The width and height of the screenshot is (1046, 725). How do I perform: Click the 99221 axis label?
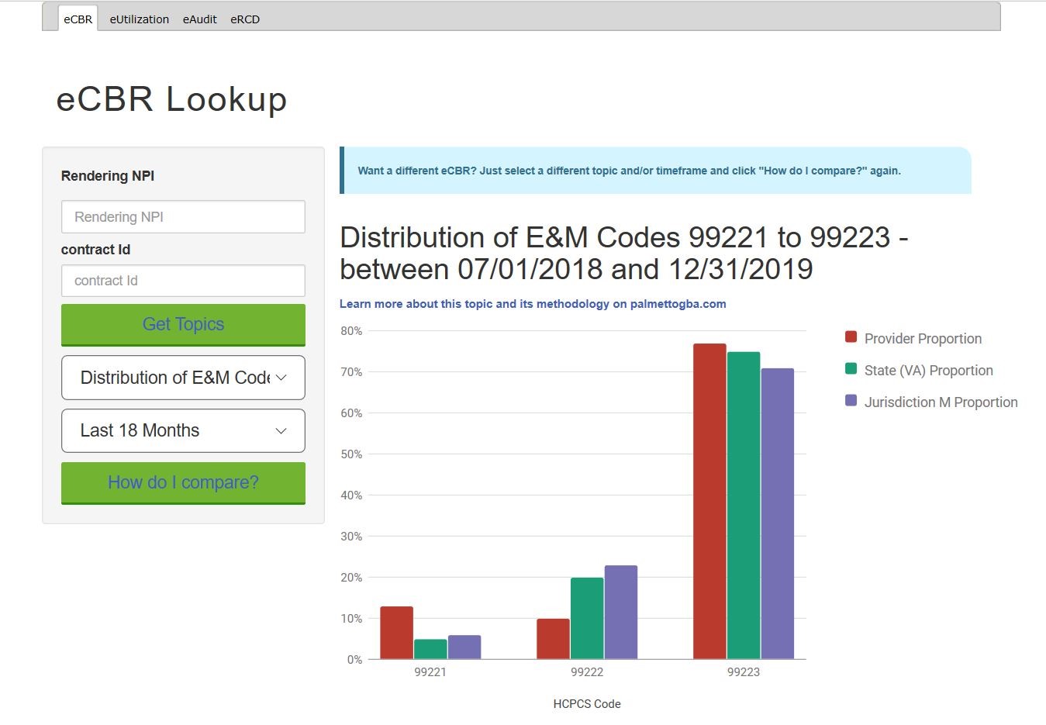point(430,672)
